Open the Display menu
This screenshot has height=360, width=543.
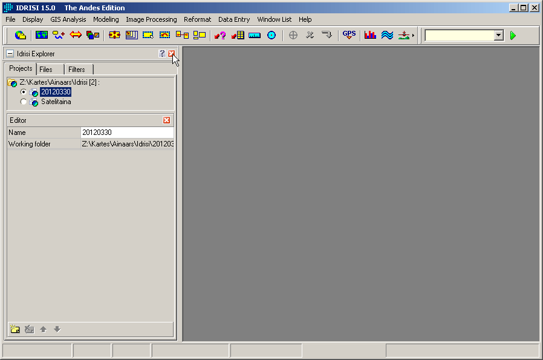33,19
